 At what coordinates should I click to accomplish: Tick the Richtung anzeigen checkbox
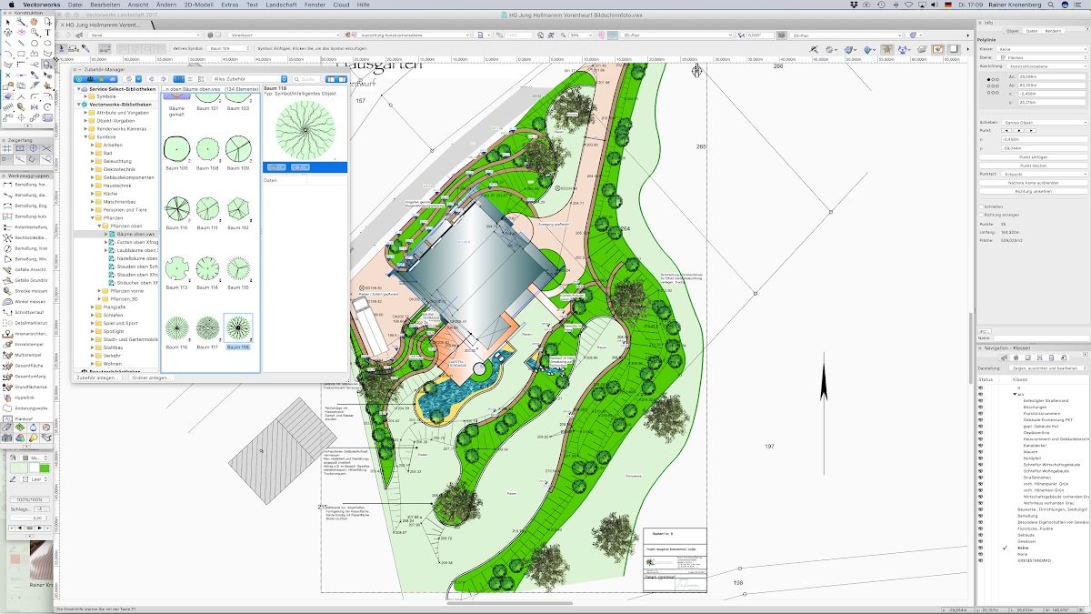[x=983, y=215]
